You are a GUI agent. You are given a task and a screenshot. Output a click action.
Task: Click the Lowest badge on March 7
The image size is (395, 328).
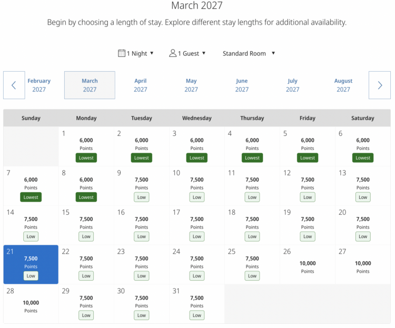pyautogui.click(x=31, y=197)
